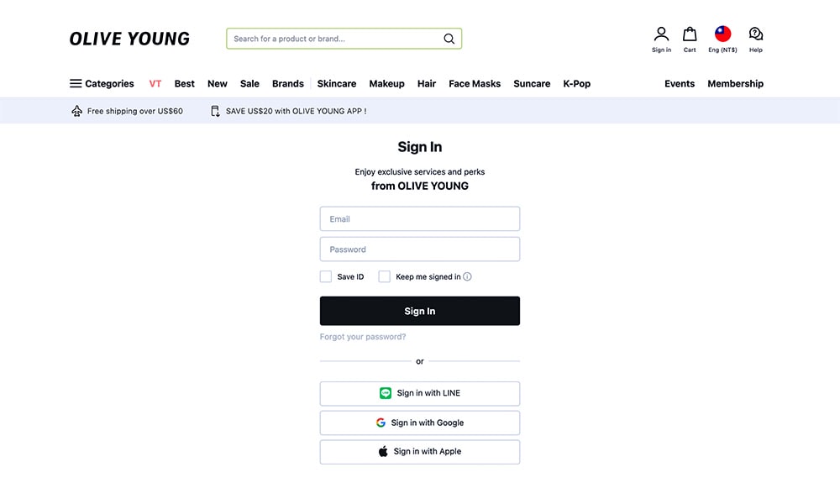Open the Best menu item
The width and height of the screenshot is (840, 504).
click(184, 83)
